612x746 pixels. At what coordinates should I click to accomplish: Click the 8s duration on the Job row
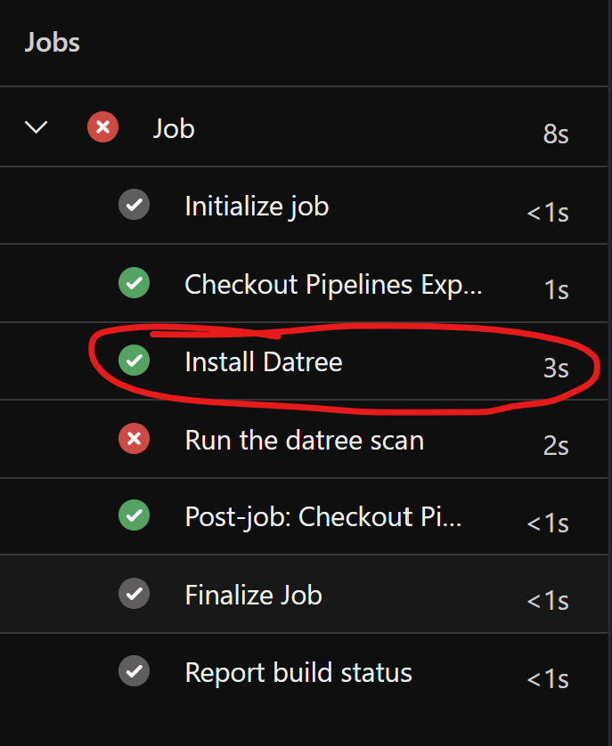556,134
